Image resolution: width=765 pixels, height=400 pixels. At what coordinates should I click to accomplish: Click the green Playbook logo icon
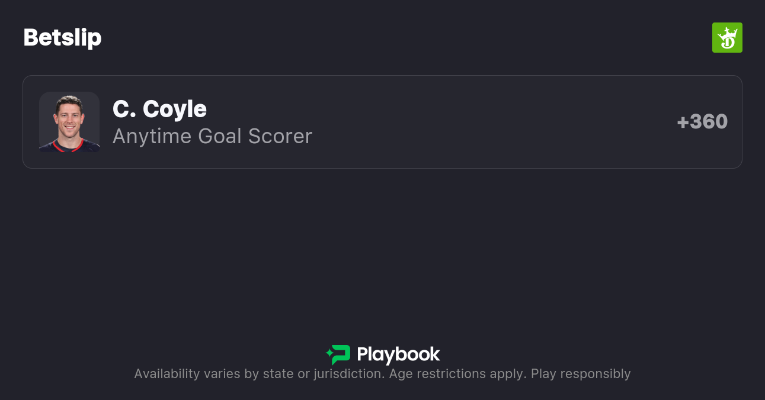click(x=341, y=354)
